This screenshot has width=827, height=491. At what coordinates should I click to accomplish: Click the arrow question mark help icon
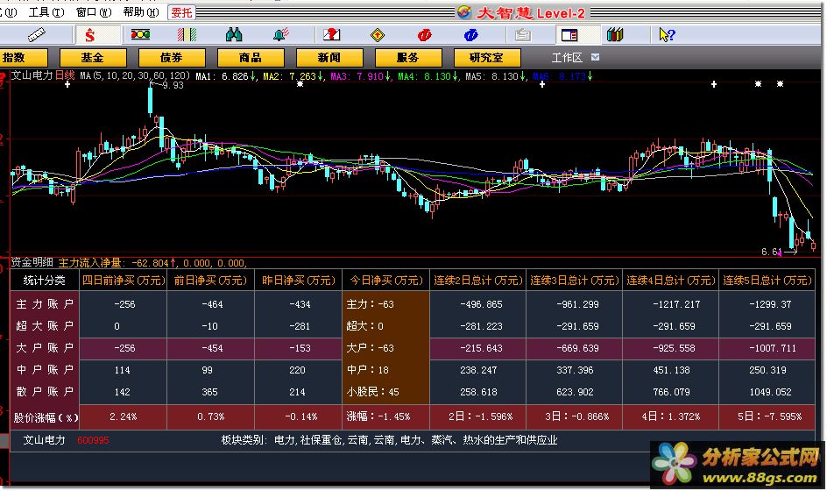(x=667, y=35)
